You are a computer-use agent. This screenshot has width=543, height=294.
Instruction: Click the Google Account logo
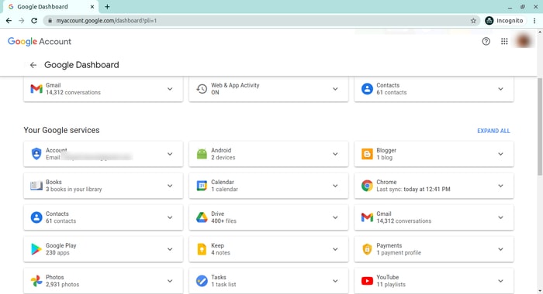[40, 42]
